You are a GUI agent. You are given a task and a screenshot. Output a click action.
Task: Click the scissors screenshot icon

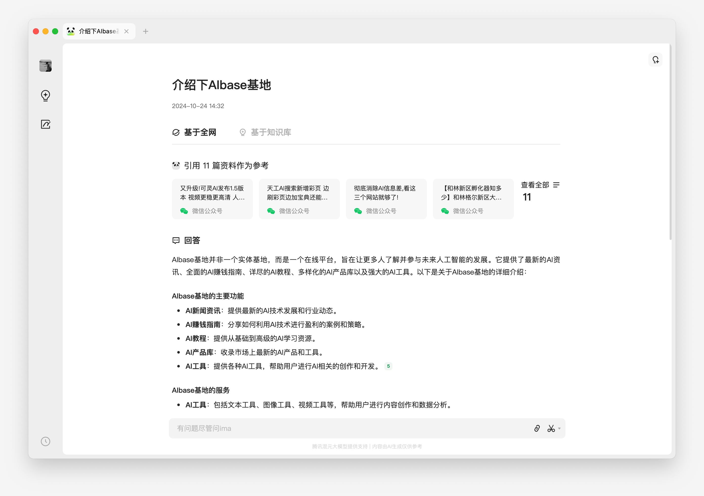(551, 428)
